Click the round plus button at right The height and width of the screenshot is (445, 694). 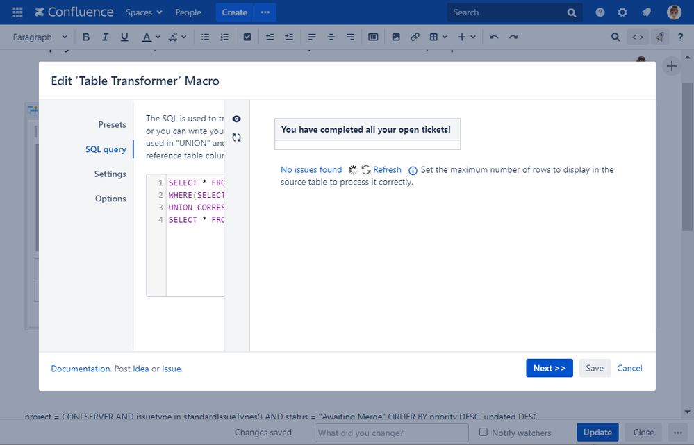point(672,67)
